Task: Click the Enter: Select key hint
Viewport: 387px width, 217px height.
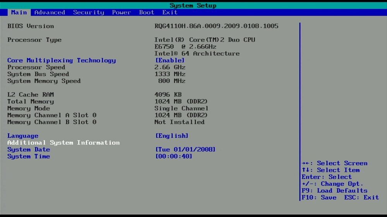Action: [327, 177]
